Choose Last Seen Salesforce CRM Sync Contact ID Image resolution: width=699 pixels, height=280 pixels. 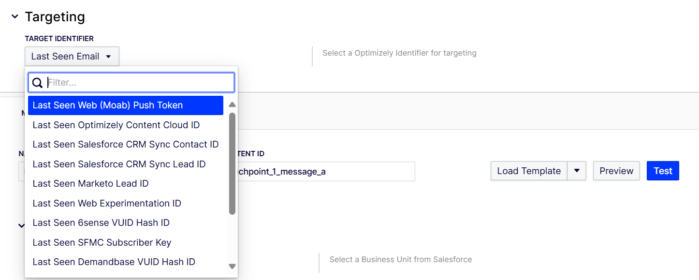coord(126,145)
